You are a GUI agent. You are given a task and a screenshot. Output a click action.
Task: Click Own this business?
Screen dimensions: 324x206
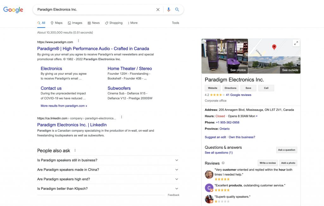point(242,137)
